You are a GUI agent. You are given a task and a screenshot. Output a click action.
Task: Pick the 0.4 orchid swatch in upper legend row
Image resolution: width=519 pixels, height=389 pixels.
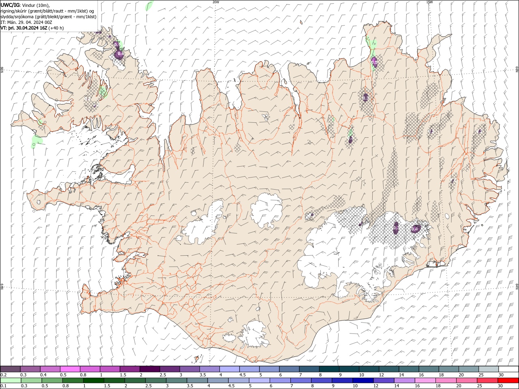coord(50,369)
